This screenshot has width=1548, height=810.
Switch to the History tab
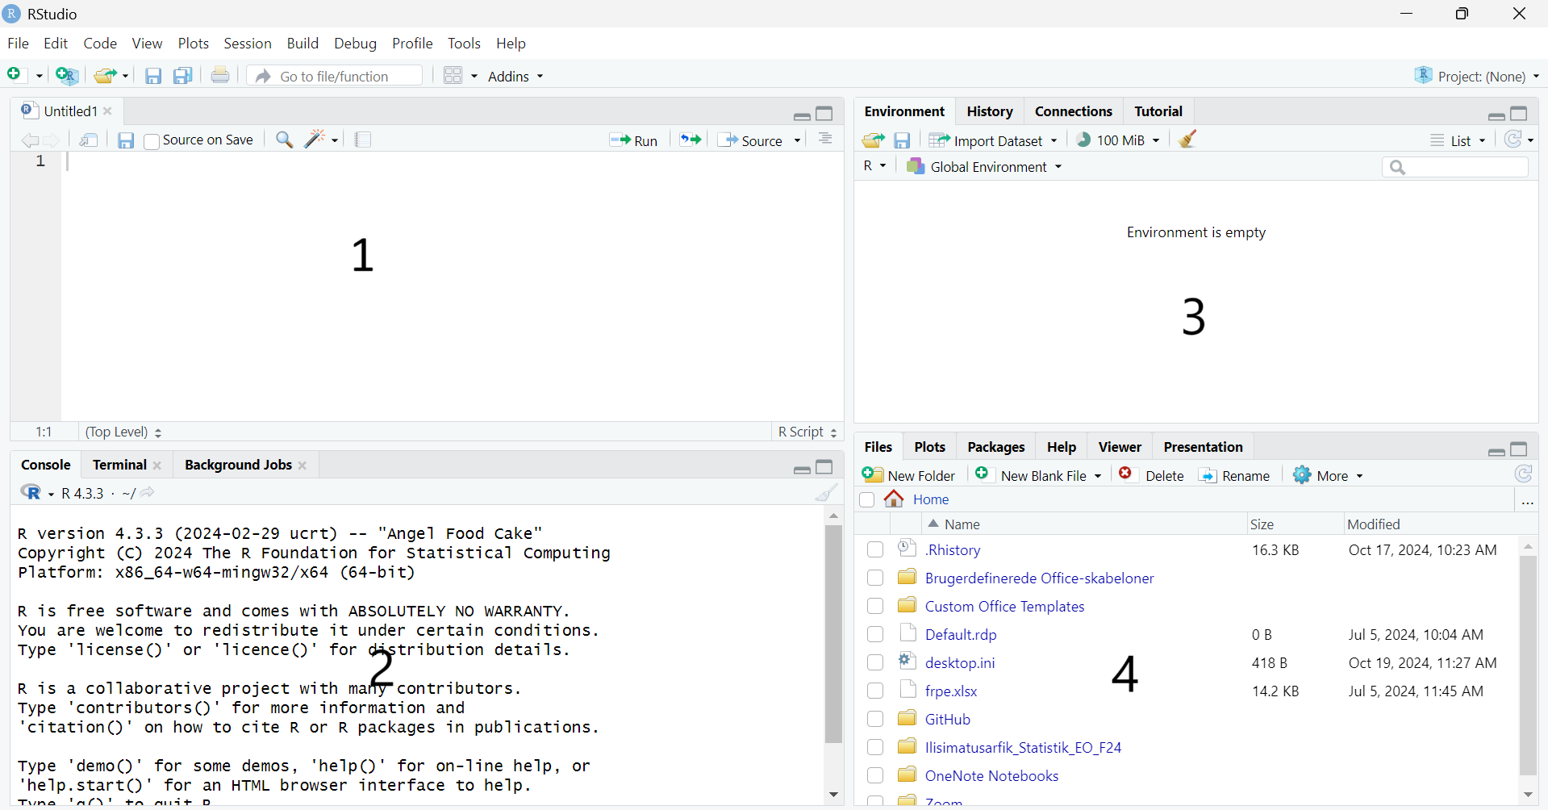coord(990,111)
